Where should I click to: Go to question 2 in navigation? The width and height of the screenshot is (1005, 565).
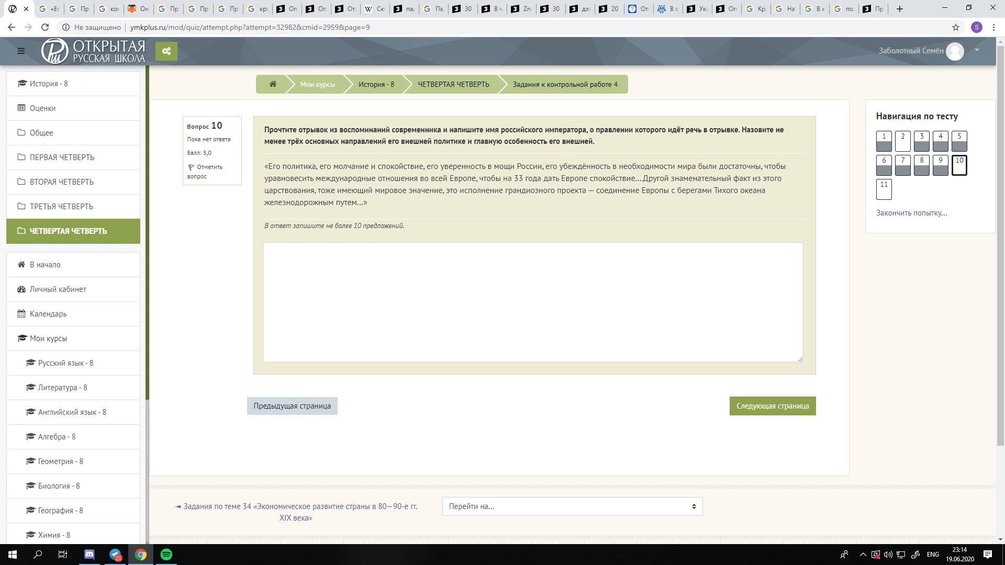click(x=902, y=141)
